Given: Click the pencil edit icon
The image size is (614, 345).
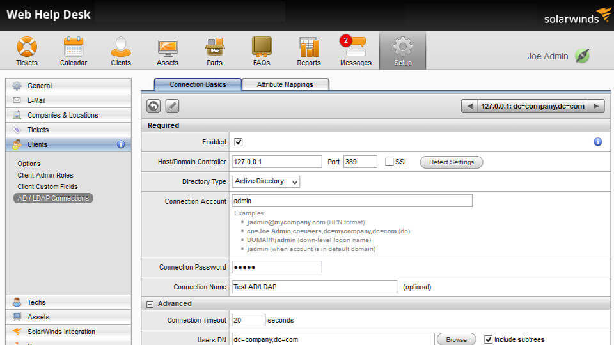Looking at the screenshot, I should tap(172, 106).
